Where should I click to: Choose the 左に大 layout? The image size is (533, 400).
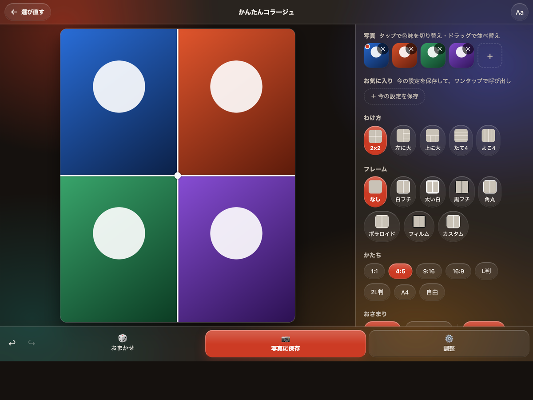tap(403, 140)
